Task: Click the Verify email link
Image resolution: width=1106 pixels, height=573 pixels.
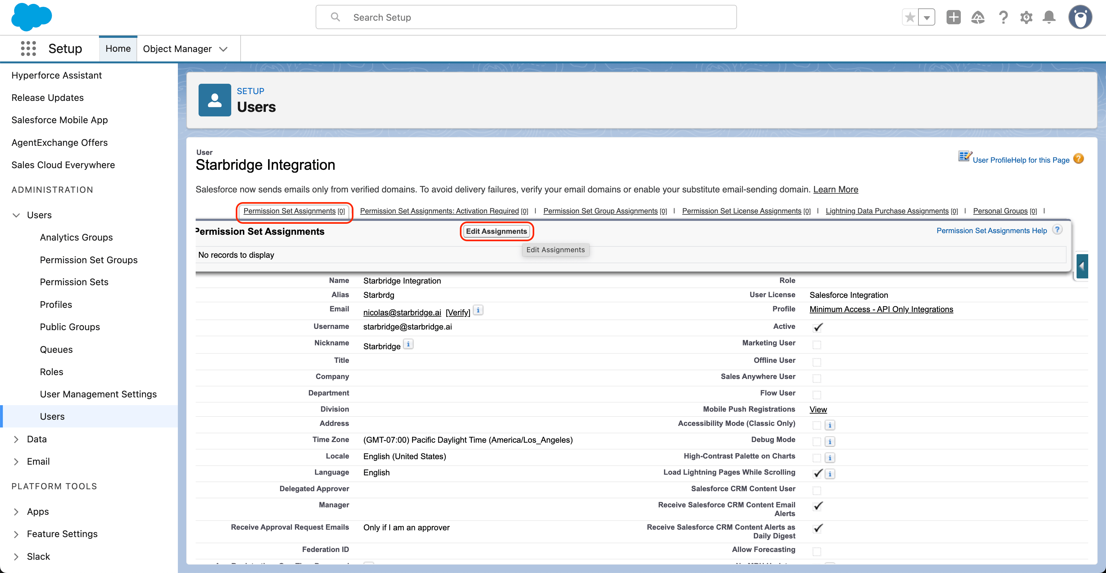Action: point(458,312)
